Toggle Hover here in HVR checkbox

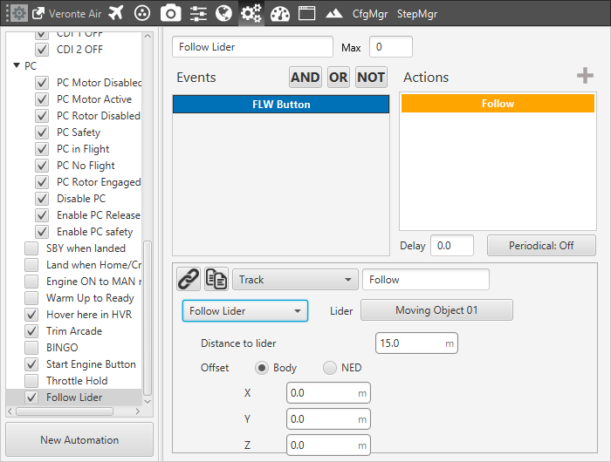(31, 315)
